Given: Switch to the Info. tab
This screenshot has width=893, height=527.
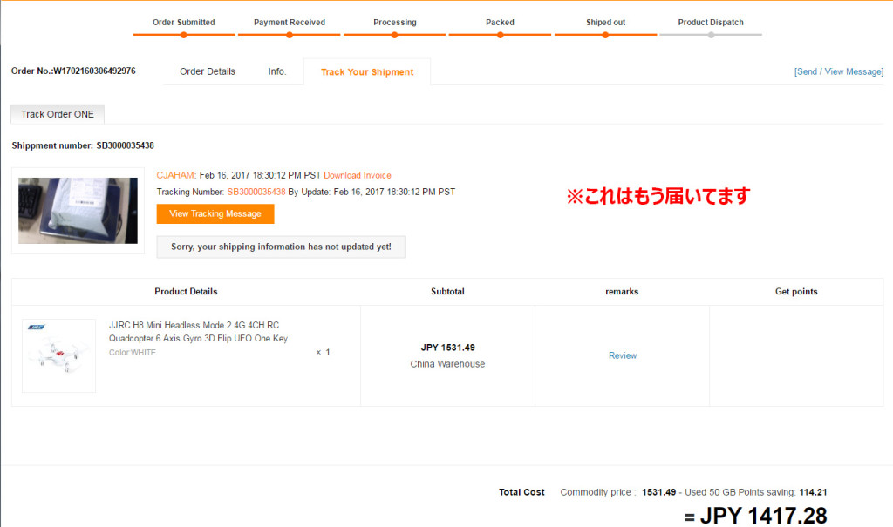Looking at the screenshot, I should coord(277,71).
